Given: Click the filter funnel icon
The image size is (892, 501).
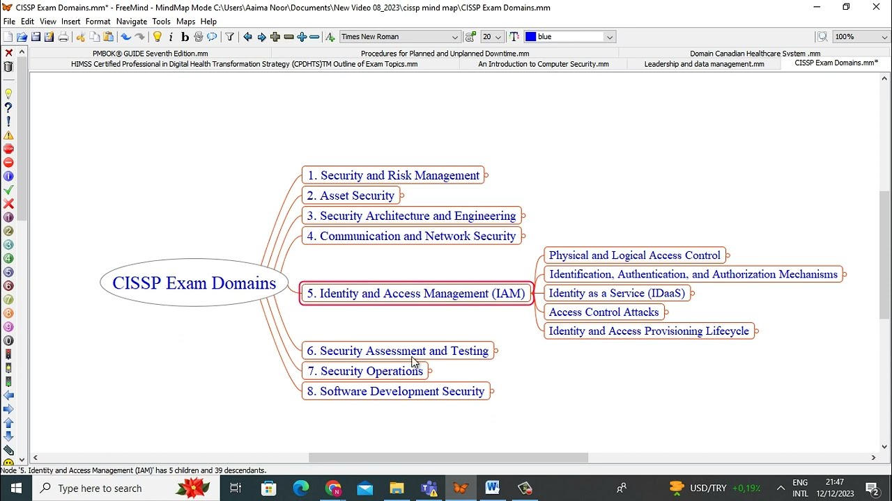Looking at the screenshot, I should coord(229,37).
